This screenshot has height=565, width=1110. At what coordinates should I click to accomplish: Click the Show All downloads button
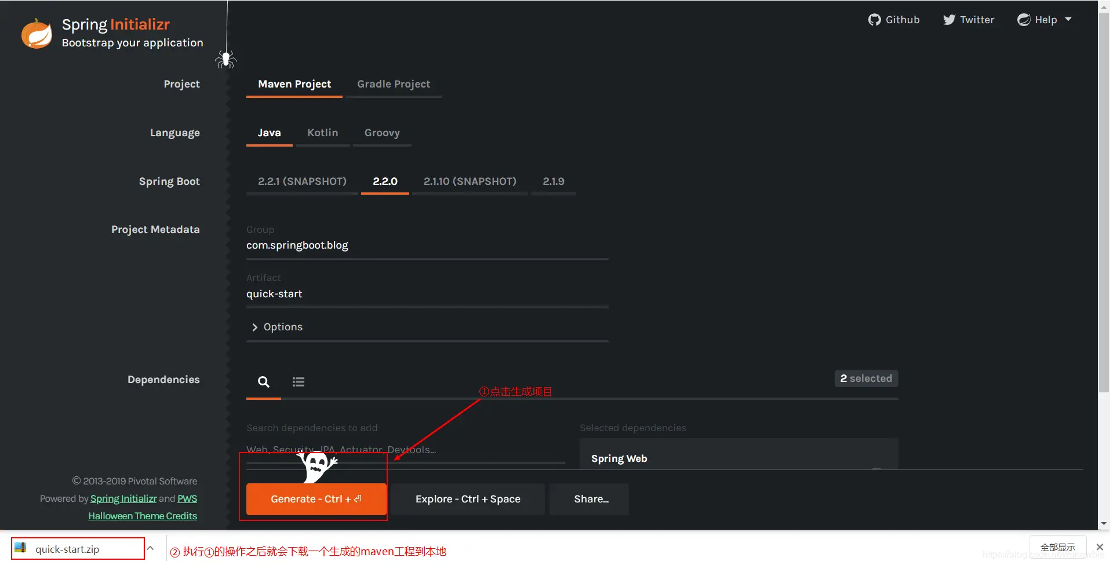(1058, 547)
